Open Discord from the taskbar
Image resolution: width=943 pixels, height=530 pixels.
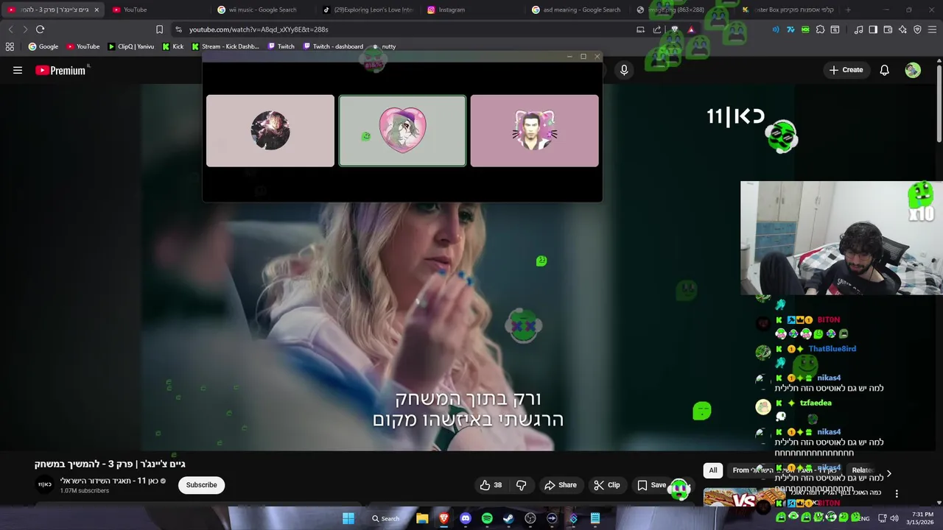tap(466, 518)
